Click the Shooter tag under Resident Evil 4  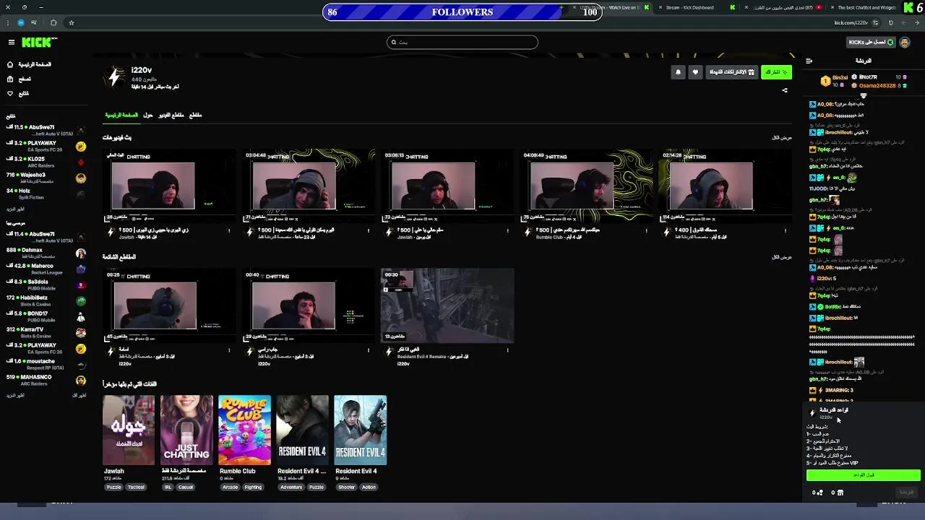[346, 487]
